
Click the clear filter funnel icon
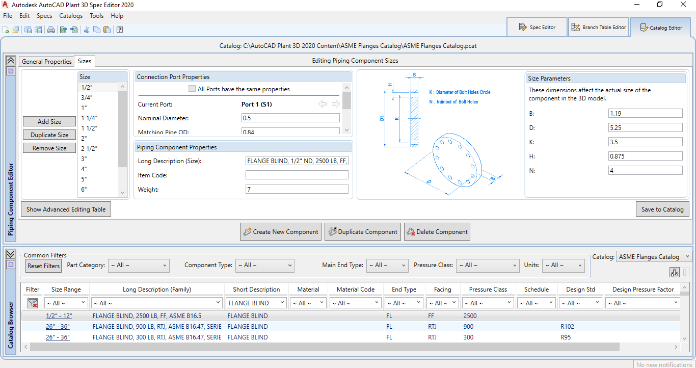[33, 303]
